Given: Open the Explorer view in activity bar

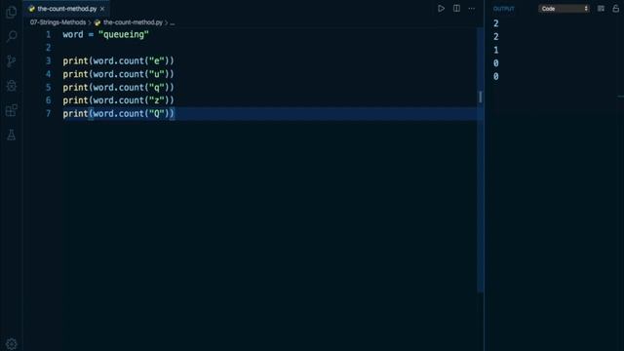Looking at the screenshot, I should (x=11, y=12).
